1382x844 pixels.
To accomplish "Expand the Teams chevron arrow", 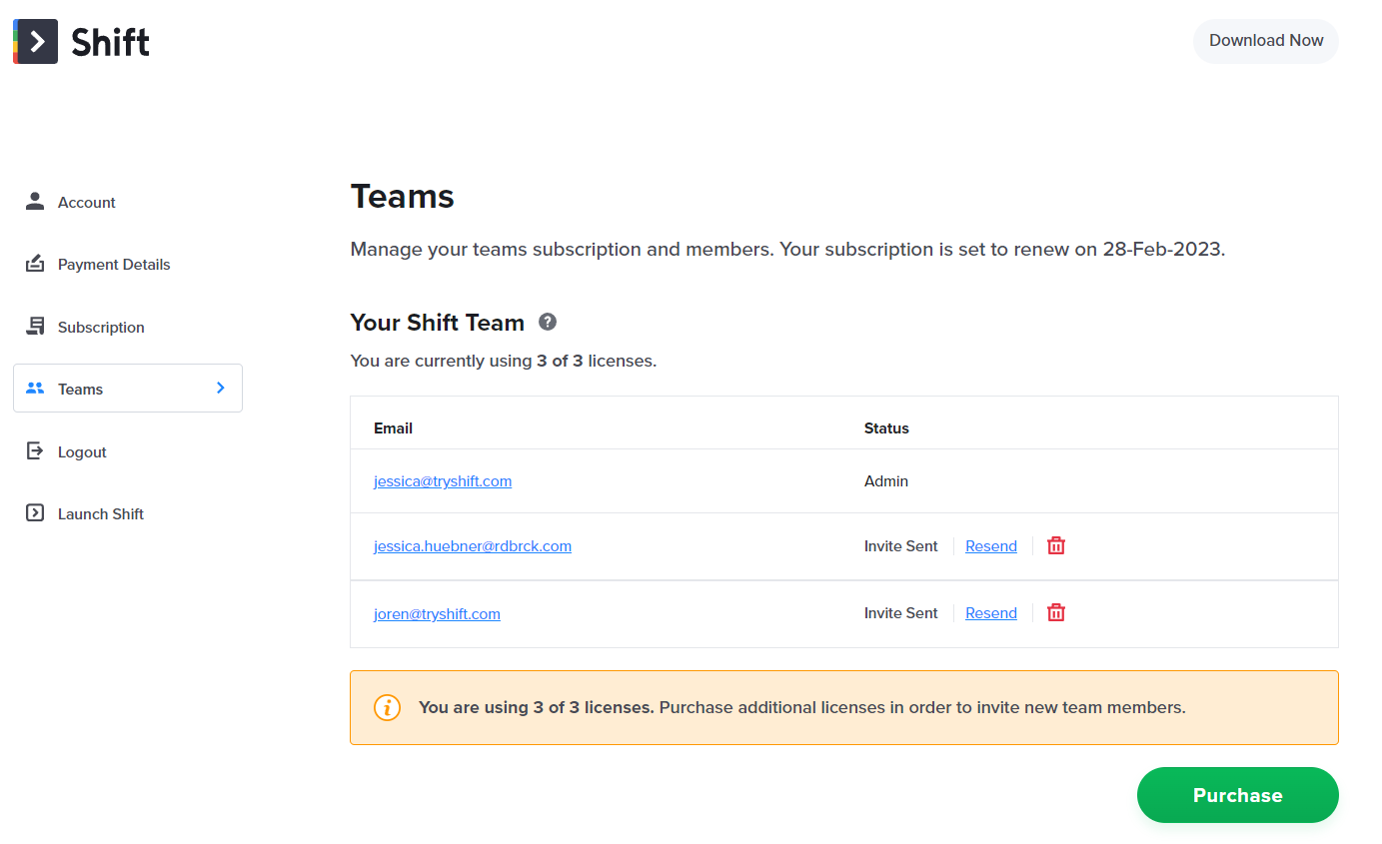I will [x=221, y=389].
